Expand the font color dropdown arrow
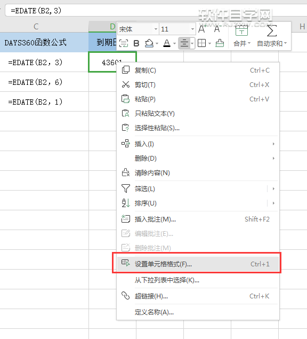 174,43
